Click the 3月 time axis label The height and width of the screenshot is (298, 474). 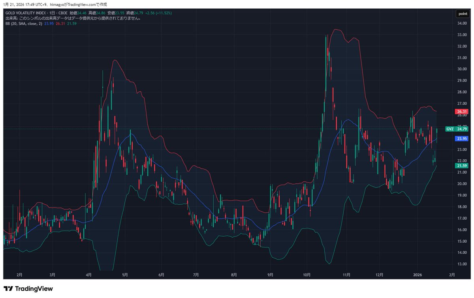pos(53,274)
